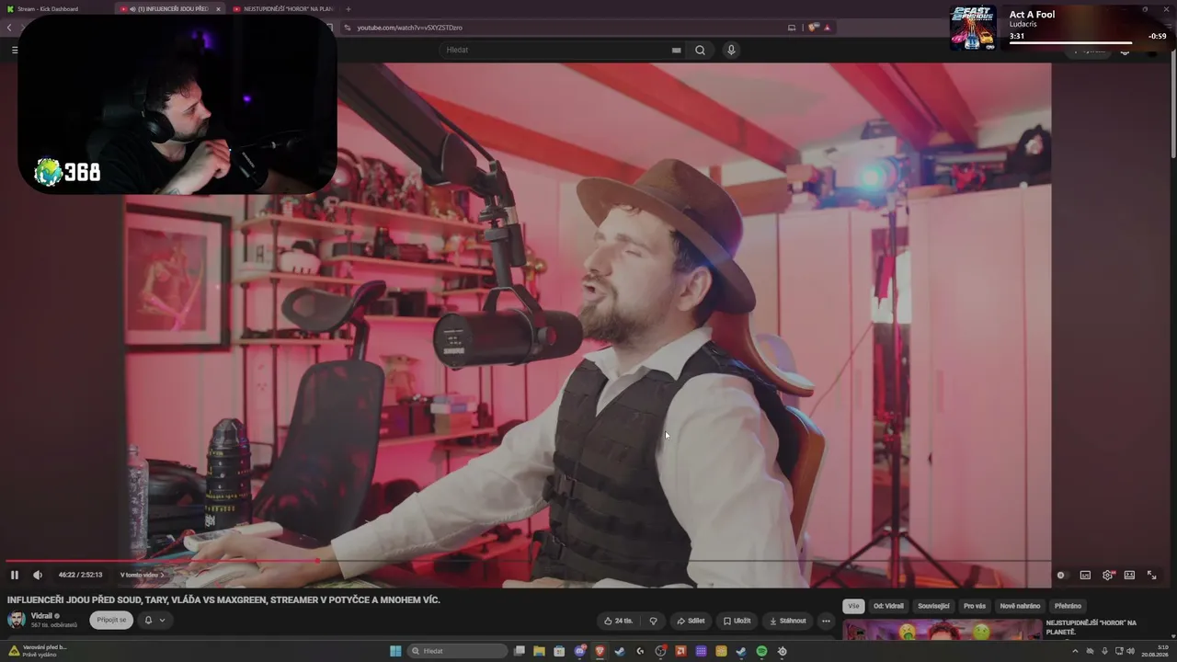Open Task View on the taskbar
The image size is (1177, 662).
[x=520, y=651]
